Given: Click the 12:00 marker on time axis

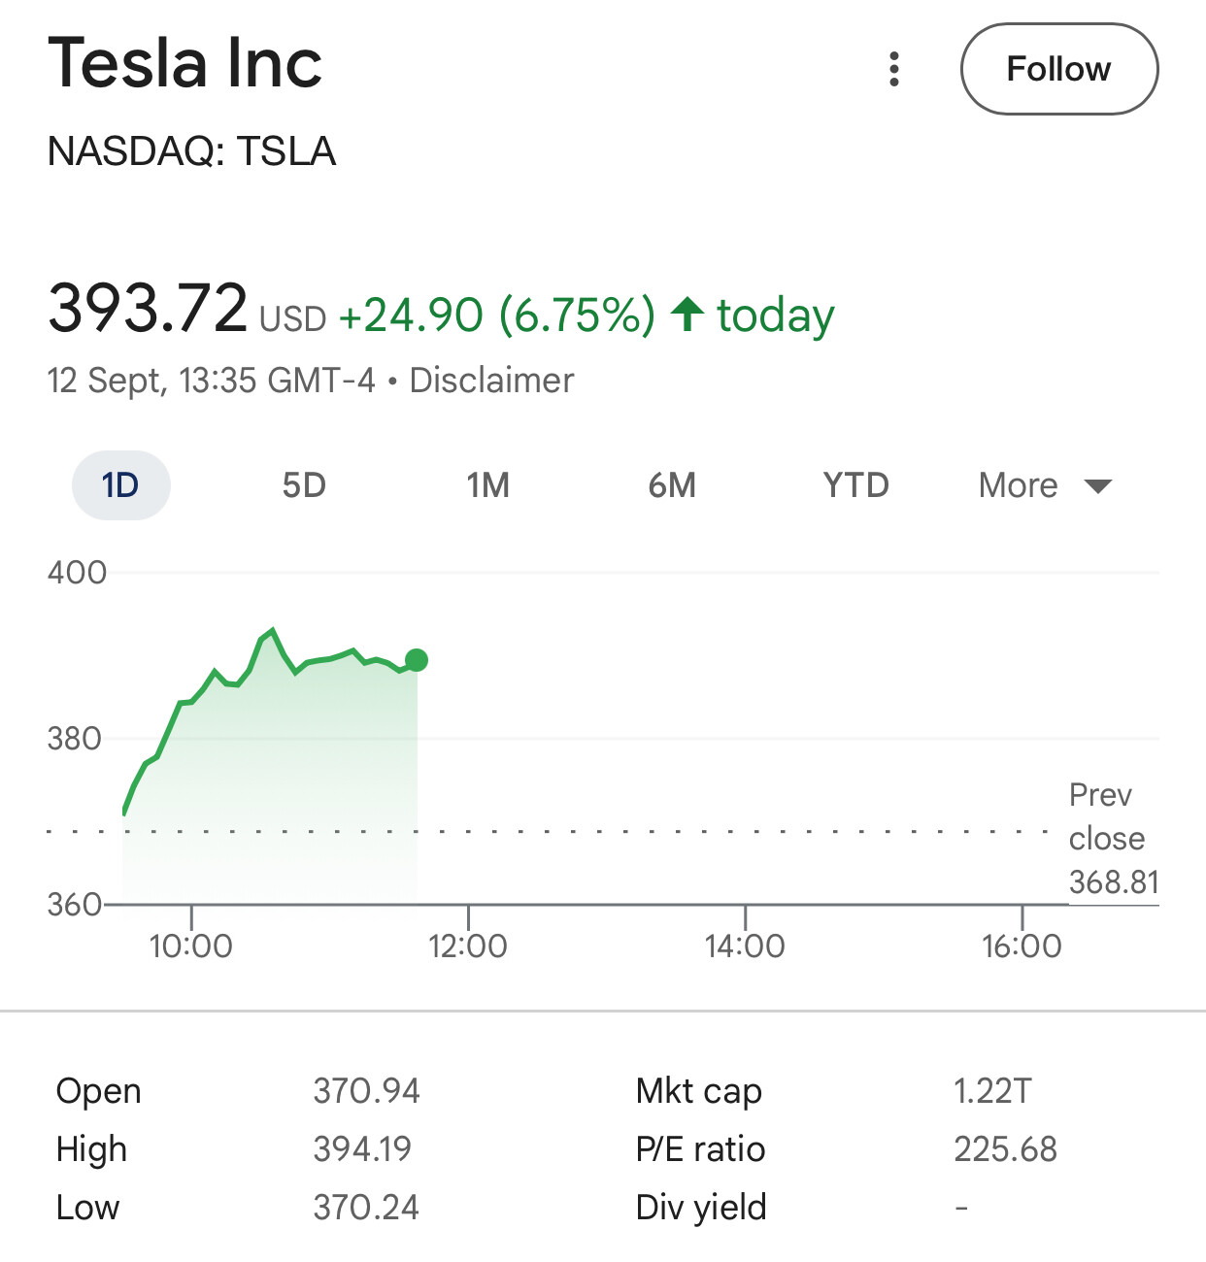Looking at the screenshot, I should point(468,945).
